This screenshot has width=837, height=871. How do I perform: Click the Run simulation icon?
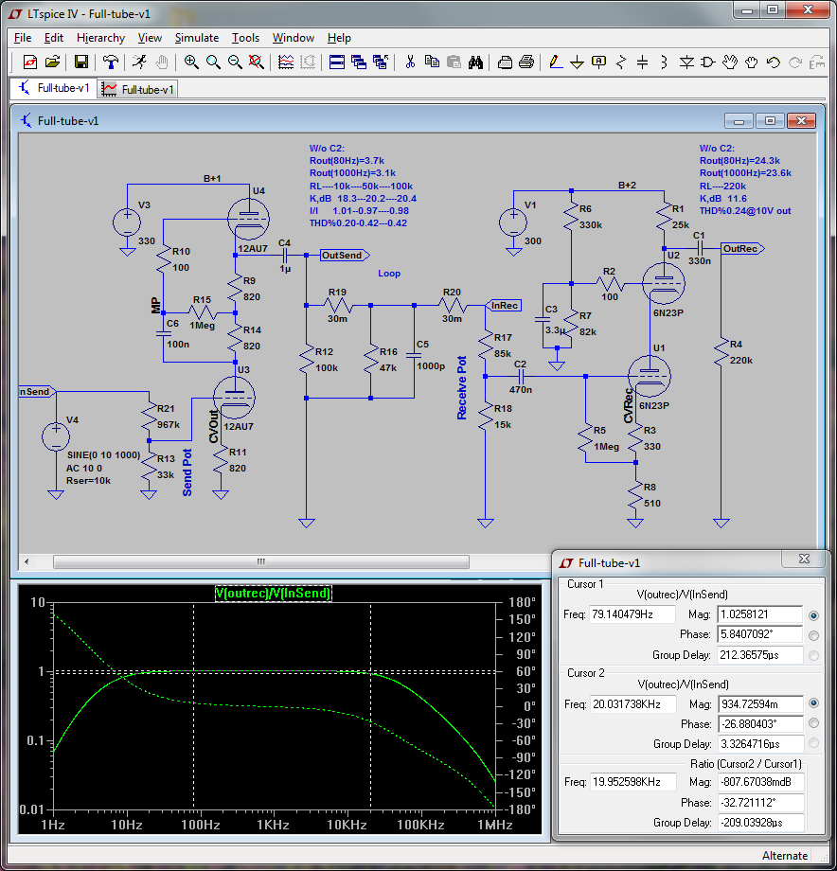pyautogui.click(x=140, y=62)
